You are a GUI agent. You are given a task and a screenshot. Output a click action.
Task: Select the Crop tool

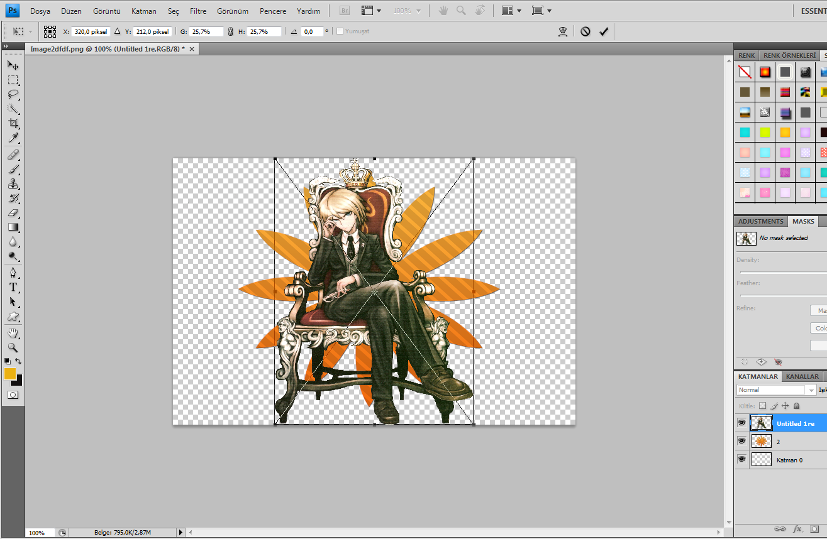[x=13, y=124]
